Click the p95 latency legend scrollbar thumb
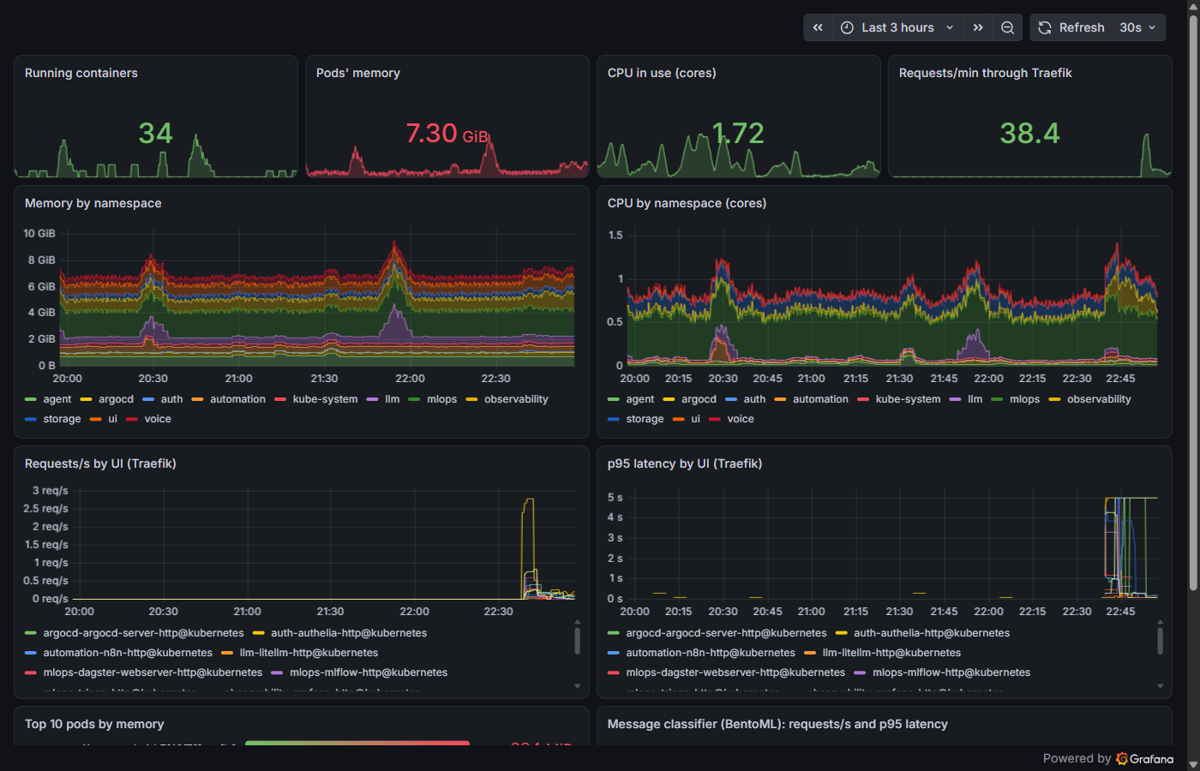 coord(1160,640)
